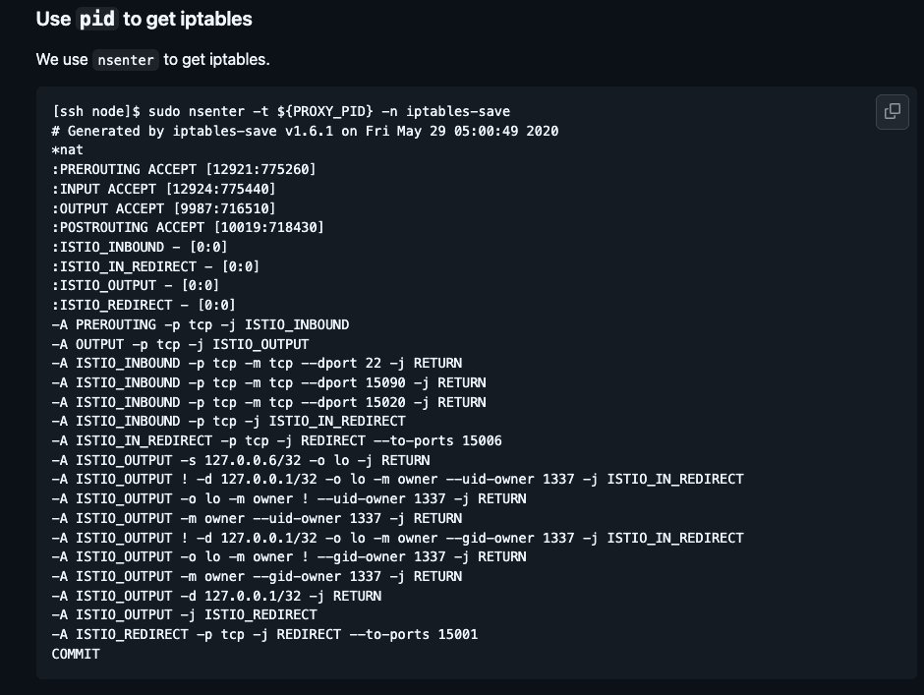Click the ':ISTIO_INBOUND - [0:0]' line

(x=140, y=247)
